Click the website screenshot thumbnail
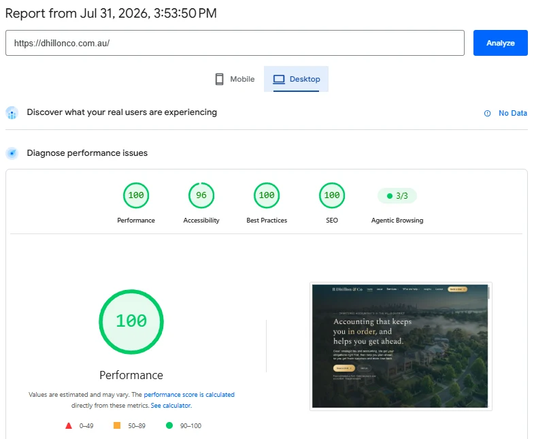 click(x=401, y=346)
